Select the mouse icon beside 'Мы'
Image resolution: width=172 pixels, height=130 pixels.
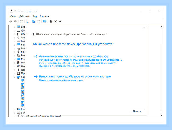[18, 63]
